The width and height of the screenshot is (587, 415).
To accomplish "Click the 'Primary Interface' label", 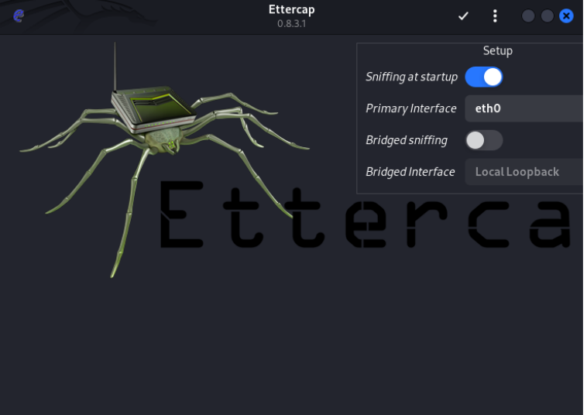I will point(411,108).
